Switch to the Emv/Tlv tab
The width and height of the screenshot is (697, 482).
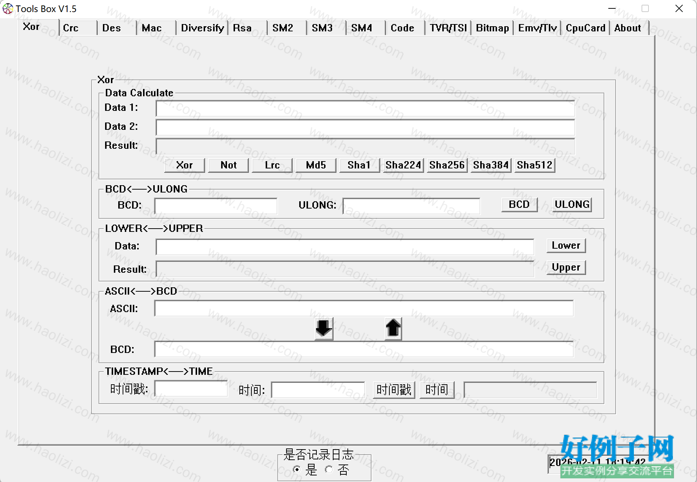click(x=538, y=28)
